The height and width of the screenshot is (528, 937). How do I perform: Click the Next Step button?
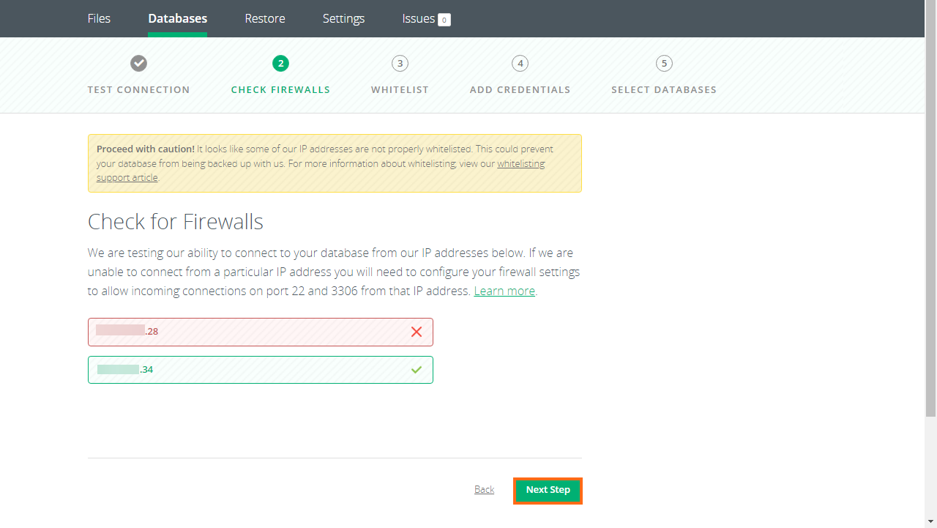click(x=548, y=490)
